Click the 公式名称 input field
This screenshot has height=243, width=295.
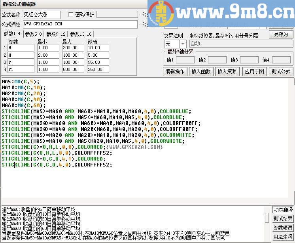[42, 15]
